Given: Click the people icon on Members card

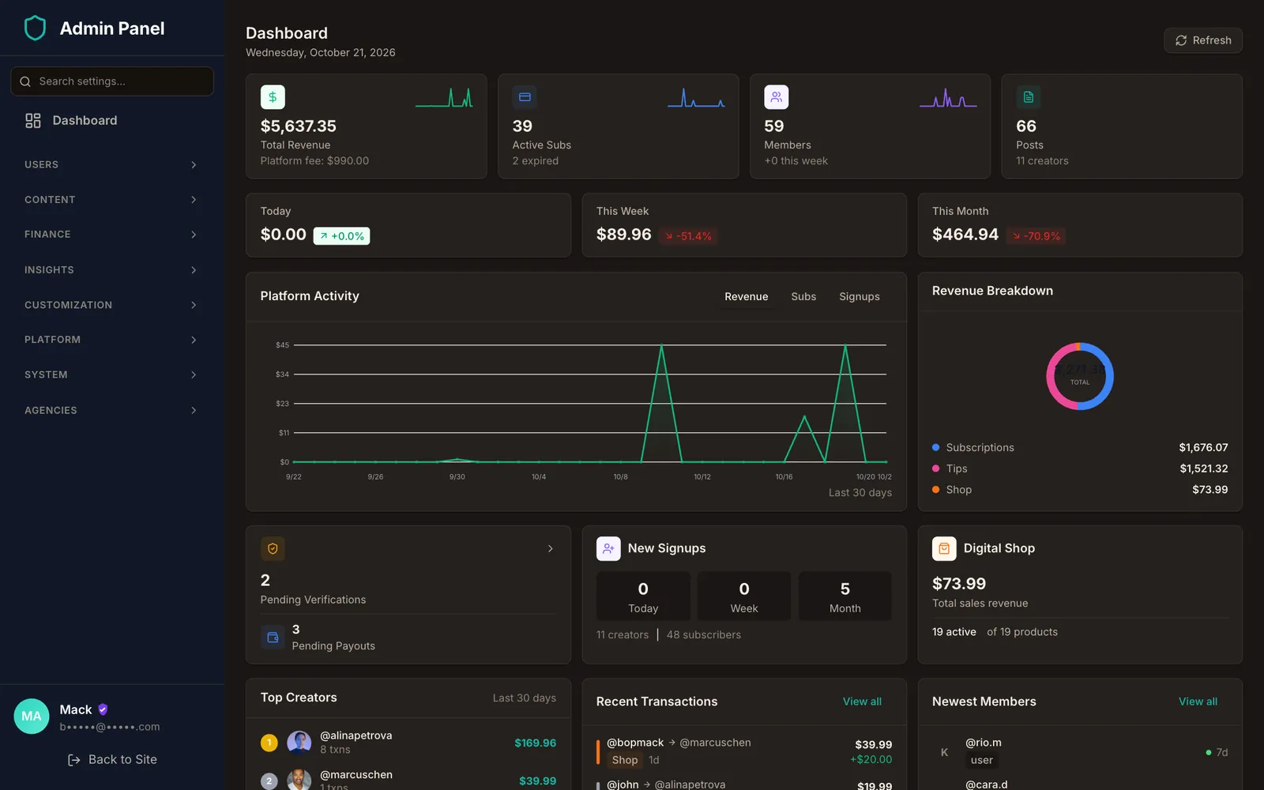Looking at the screenshot, I should (777, 97).
